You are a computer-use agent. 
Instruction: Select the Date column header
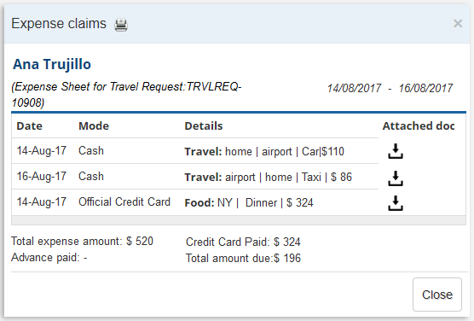pyautogui.click(x=29, y=126)
